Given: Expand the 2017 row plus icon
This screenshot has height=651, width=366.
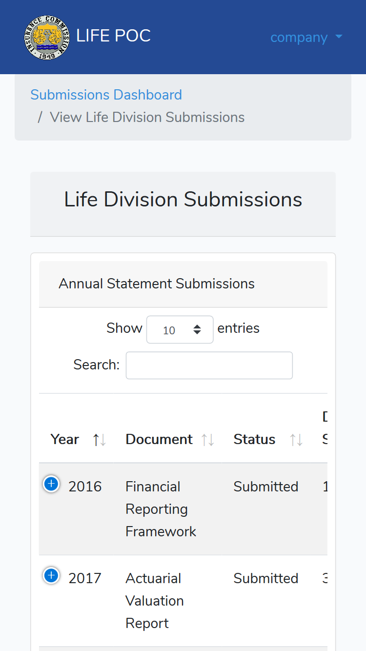Looking at the screenshot, I should click(51, 576).
